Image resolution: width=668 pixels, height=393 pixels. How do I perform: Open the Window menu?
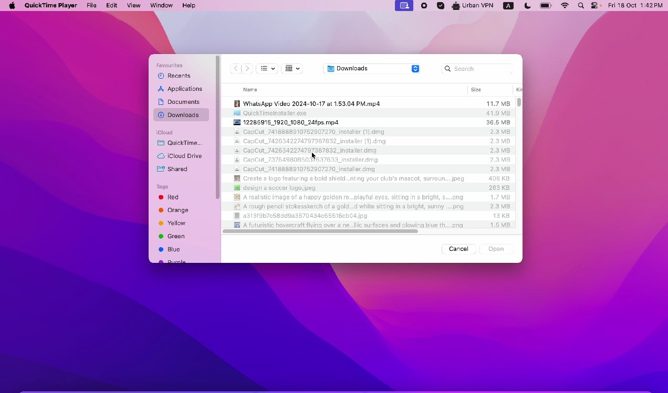(162, 5)
